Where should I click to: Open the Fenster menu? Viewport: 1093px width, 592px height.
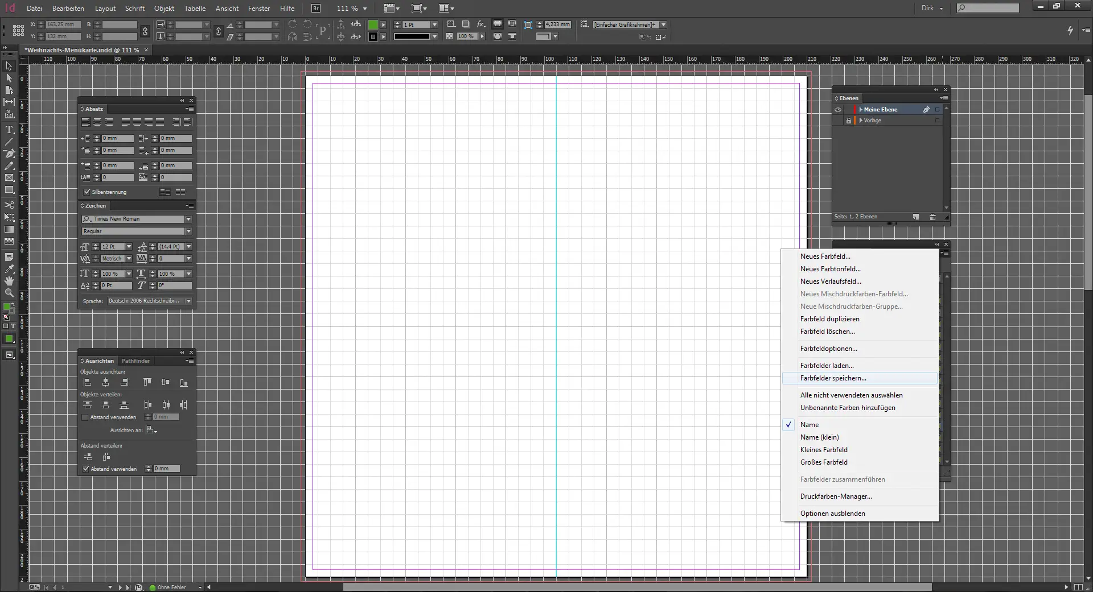[259, 9]
